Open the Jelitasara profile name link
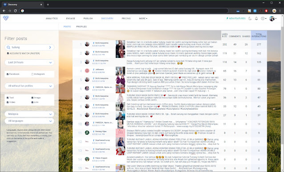The width and height of the screenshot is (284, 172). tap(99, 70)
